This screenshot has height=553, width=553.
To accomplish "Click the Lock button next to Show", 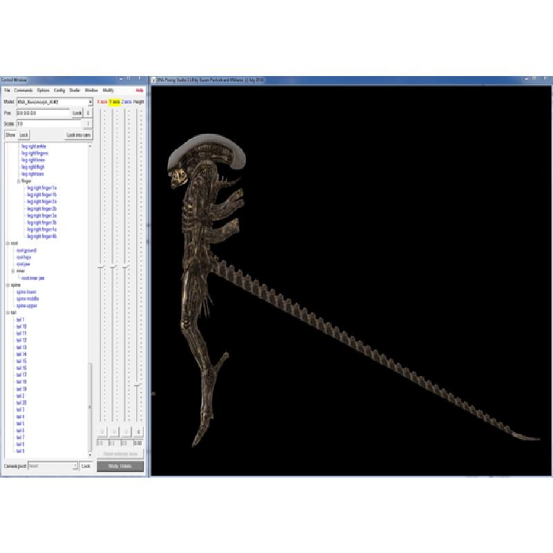I will coord(24,135).
